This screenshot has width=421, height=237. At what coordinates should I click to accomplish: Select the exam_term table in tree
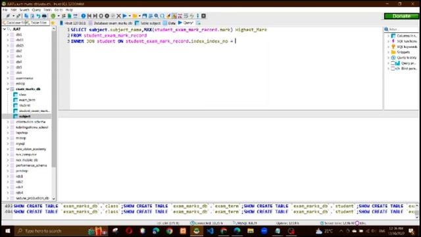tap(27, 100)
